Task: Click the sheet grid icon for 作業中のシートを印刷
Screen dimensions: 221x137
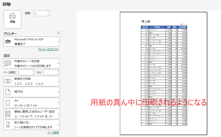Action: click(x=8, y=63)
